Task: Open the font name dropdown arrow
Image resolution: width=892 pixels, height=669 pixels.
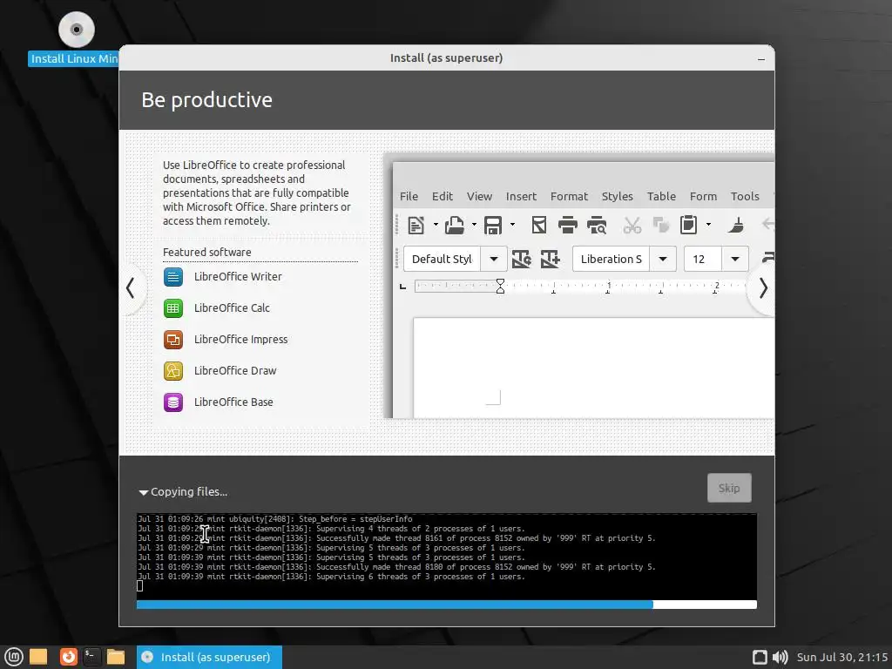Action: pos(663,260)
